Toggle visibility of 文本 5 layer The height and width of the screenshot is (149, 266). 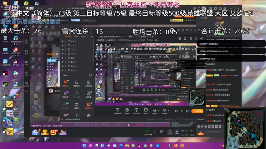[62, 45]
